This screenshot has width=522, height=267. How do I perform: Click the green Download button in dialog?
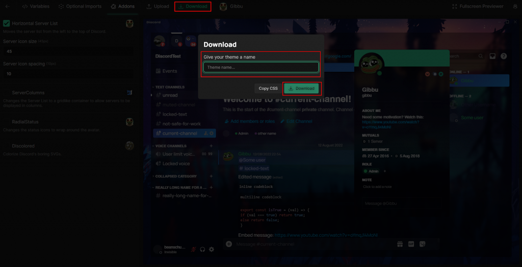[301, 88]
